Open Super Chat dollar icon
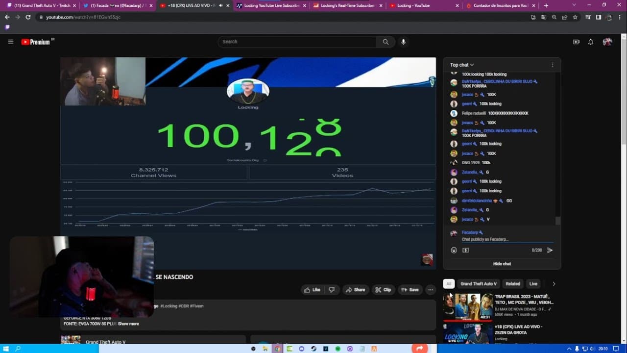This screenshot has width=627, height=353. tap(465, 250)
